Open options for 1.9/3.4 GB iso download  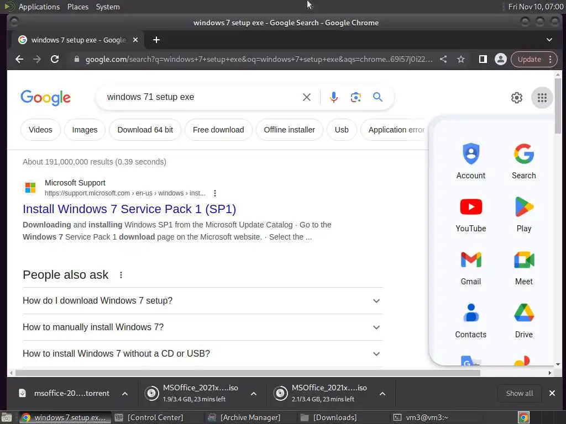tap(253, 393)
